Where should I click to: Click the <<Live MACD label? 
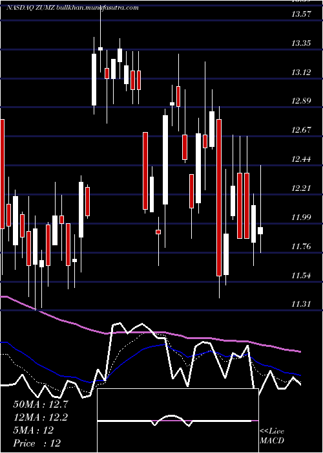(272, 436)
